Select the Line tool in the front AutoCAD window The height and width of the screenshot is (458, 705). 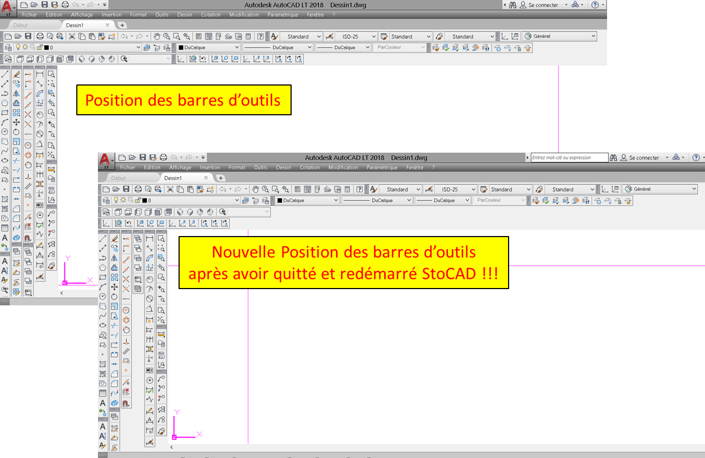coord(103,239)
